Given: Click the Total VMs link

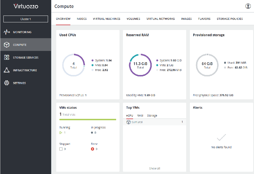Looking at the screenshot, I should pyautogui.click(x=69, y=115).
